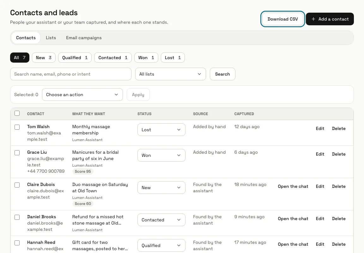The width and height of the screenshot is (364, 253).
Task: Check the Daniel Brooks row checkbox
Action: click(17, 217)
